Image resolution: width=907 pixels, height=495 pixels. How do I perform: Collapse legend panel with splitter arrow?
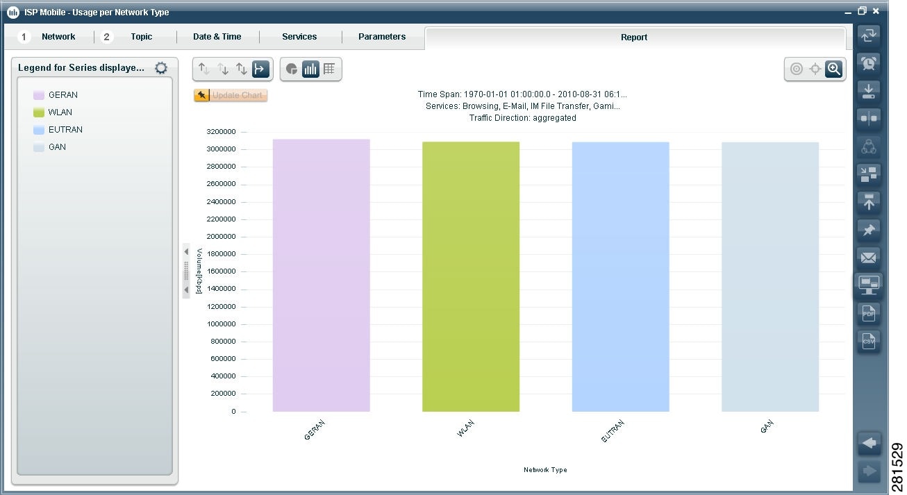(x=185, y=251)
